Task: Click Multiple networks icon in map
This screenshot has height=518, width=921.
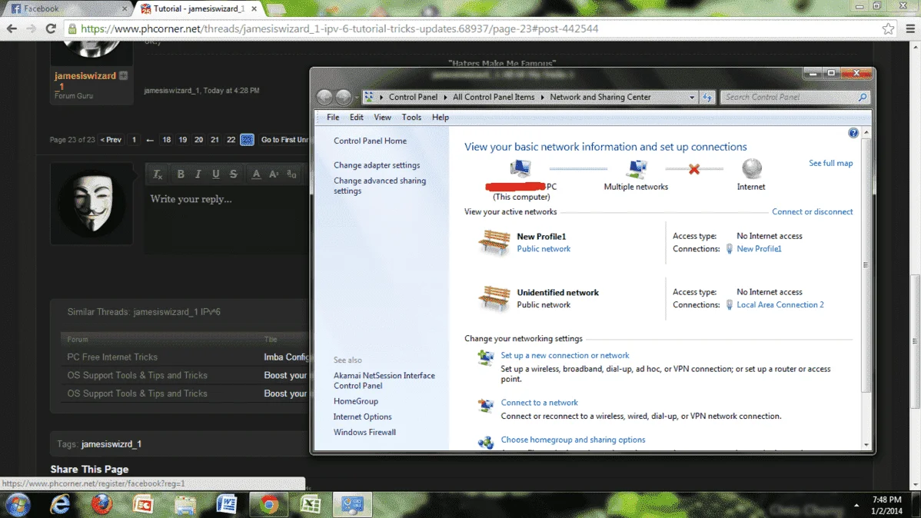Action: [x=636, y=169]
